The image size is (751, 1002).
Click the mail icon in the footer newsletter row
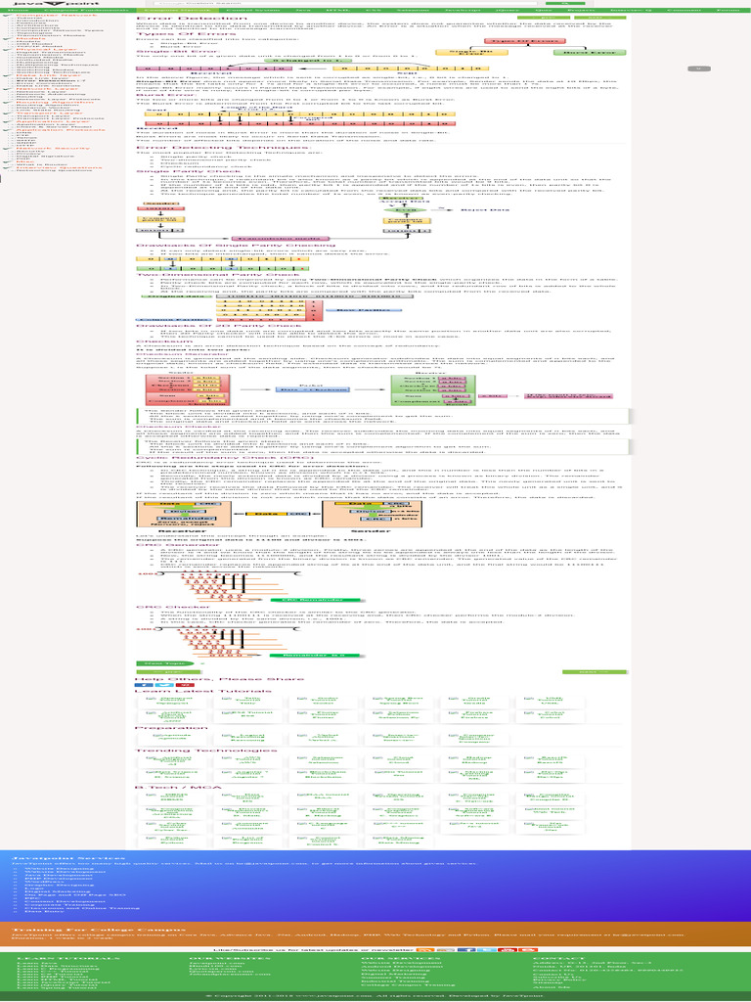click(x=446, y=950)
